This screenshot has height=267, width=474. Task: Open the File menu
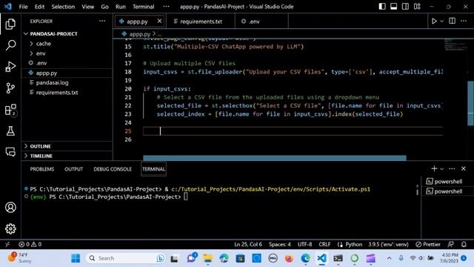(23, 7)
